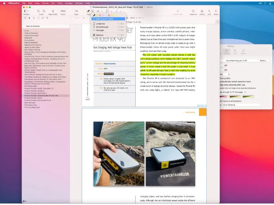This screenshot has height=205, width=274.
Task: Select Product Review: Photomatix Pro 6
Action: (x=38, y=100)
